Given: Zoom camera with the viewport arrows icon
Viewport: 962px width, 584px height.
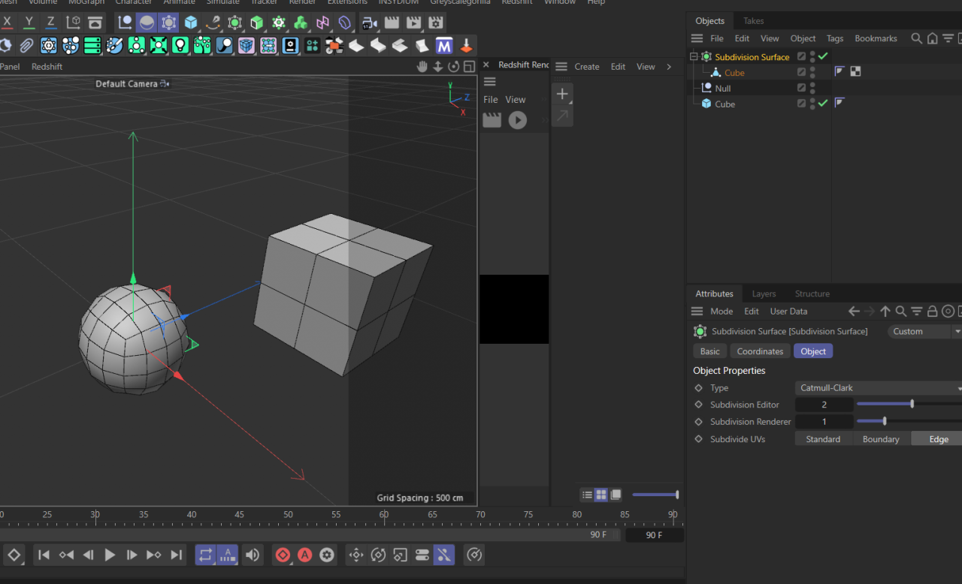Looking at the screenshot, I should click(437, 67).
